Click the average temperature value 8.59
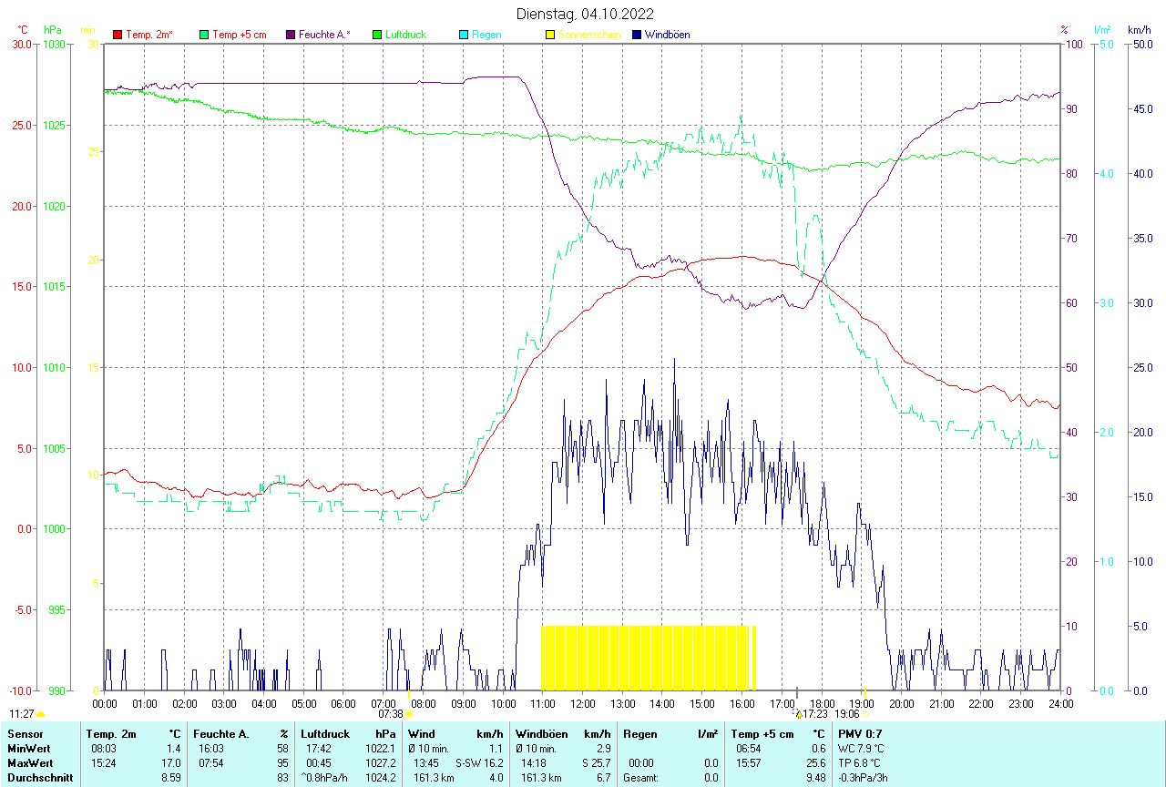This screenshot has width=1166, height=787. coord(170,778)
